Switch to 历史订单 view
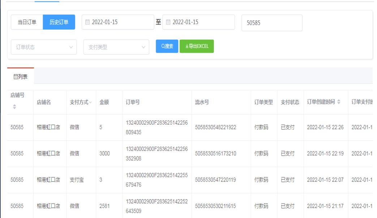Viewport: 377px width, 218px height. pyautogui.click(x=59, y=22)
